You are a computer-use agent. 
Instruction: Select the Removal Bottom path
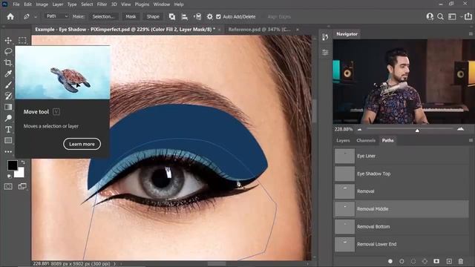pos(402,226)
